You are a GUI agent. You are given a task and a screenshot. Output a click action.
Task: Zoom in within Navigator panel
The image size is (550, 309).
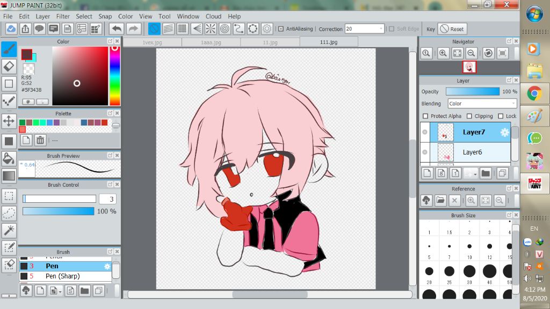tap(443, 53)
